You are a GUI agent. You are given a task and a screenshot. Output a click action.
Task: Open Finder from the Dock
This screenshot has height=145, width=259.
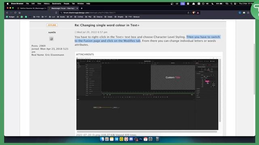102,139
